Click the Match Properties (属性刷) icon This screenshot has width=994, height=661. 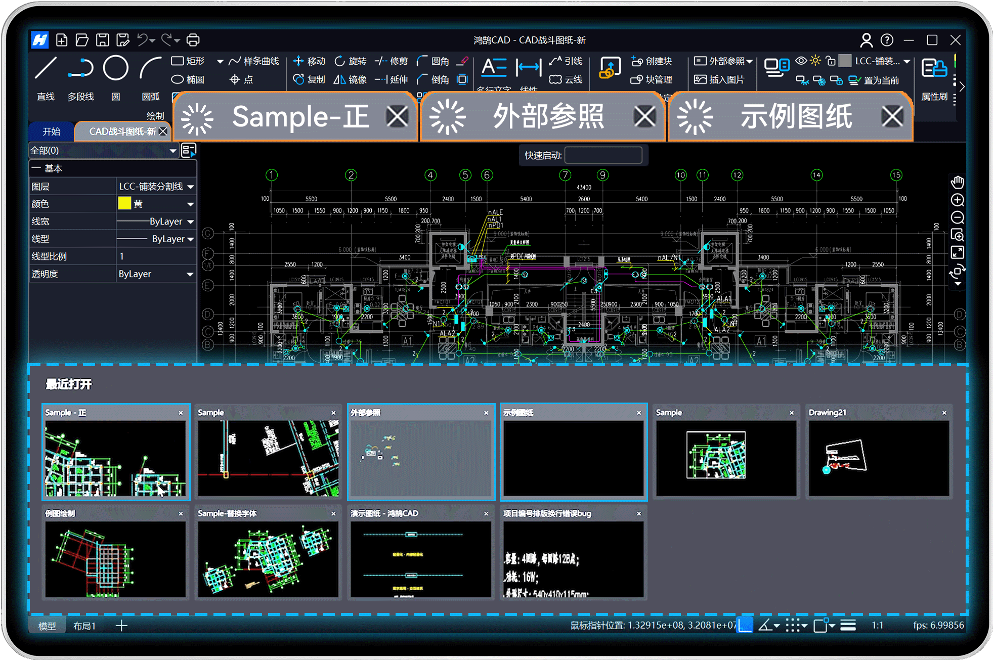pyautogui.click(x=934, y=69)
